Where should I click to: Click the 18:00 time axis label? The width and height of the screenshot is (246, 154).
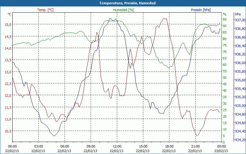point(169,147)
